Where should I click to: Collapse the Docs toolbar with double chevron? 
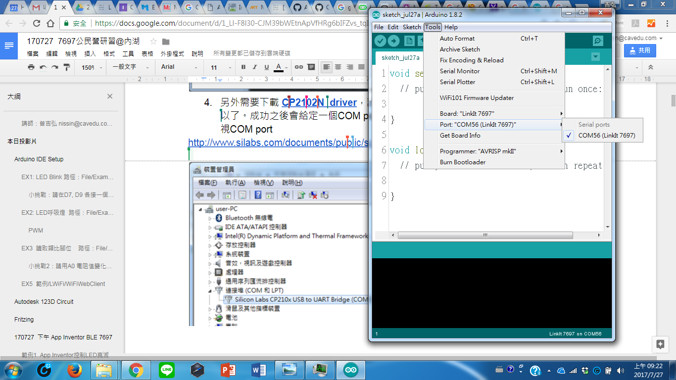[651, 67]
